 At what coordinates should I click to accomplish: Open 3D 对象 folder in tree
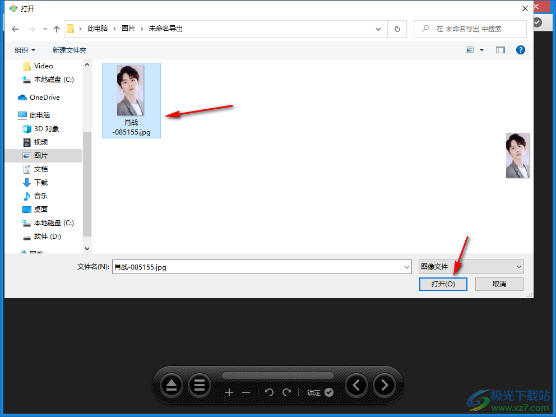pyautogui.click(x=41, y=129)
